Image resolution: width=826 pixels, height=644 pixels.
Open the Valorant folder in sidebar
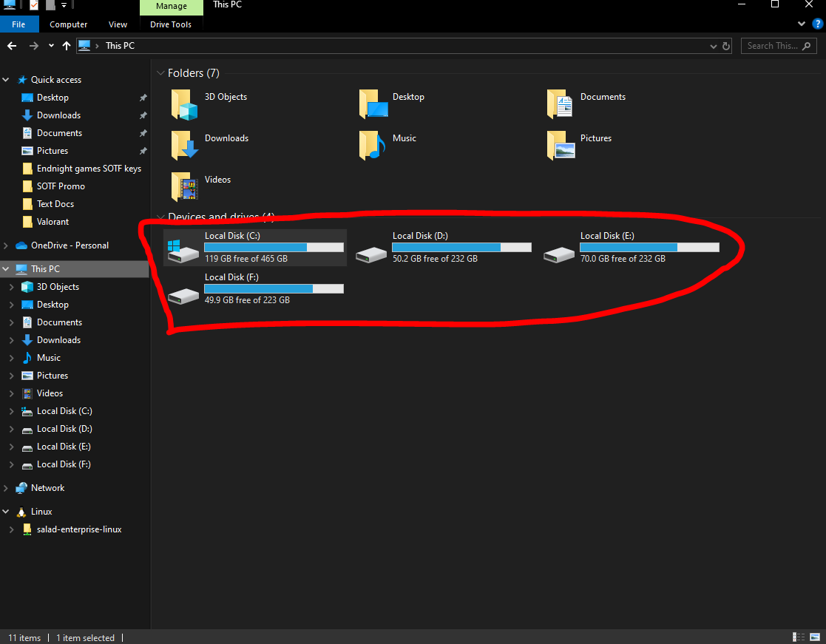point(53,222)
